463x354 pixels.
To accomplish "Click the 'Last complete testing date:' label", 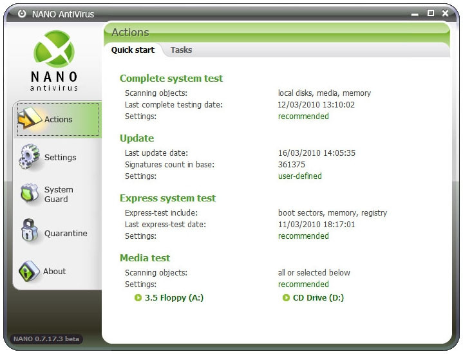I will (x=174, y=104).
